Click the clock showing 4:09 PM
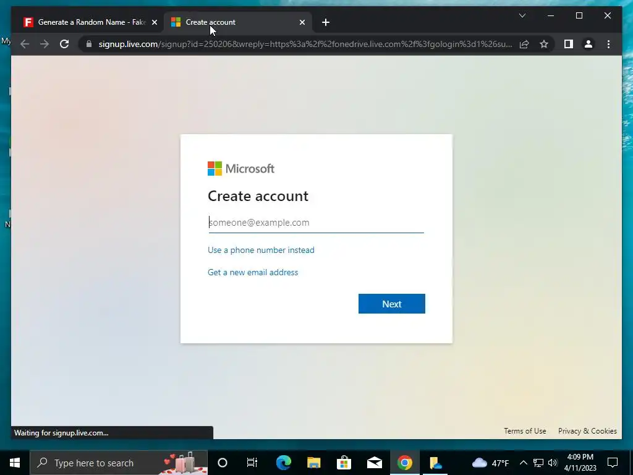 coord(580,463)
